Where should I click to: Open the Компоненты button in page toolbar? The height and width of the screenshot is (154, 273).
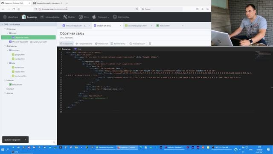pyautogui.click(x=118, y=44)
